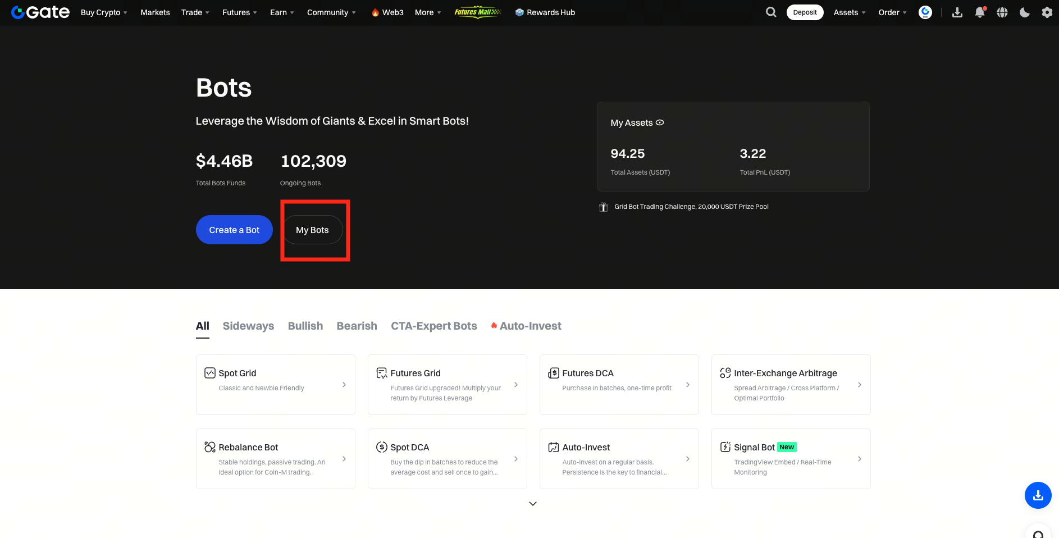1059x538 pixels.
Task: Click the user profile avatar
Action: pos(925,12)
